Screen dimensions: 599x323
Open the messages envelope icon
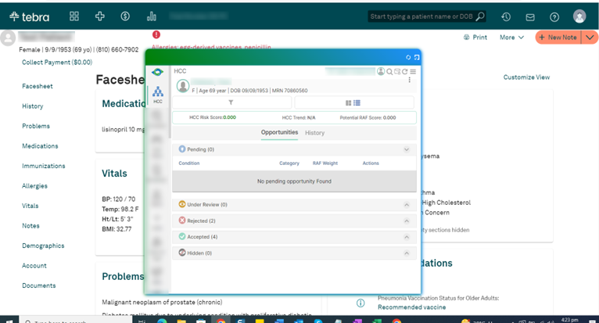coord(530,16)
